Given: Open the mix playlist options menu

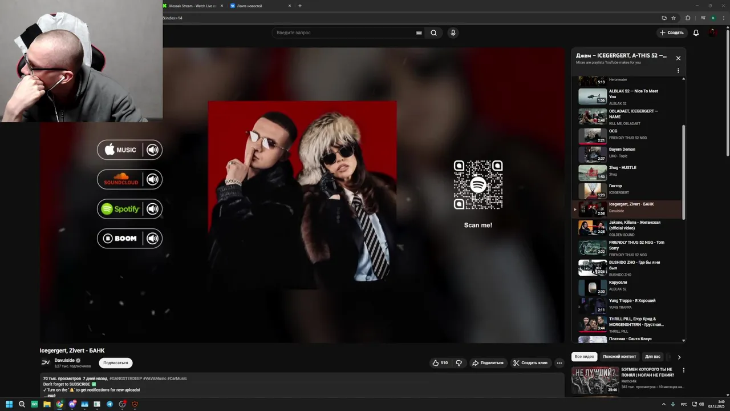Looking at the screenshot, I should click(678, 71).
